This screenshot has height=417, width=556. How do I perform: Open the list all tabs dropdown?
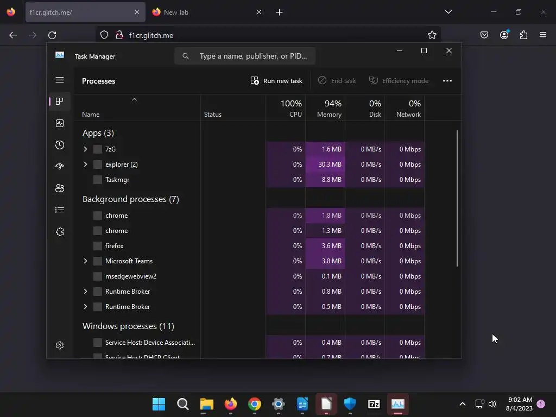pyautogui.click(x=448, y=12)
